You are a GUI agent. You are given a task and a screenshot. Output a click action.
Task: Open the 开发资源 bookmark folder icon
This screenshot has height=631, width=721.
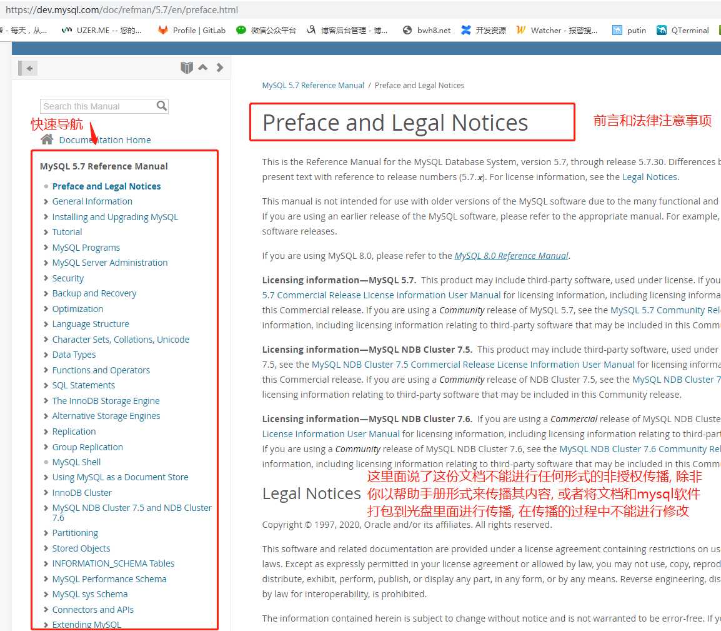point(466,30)
